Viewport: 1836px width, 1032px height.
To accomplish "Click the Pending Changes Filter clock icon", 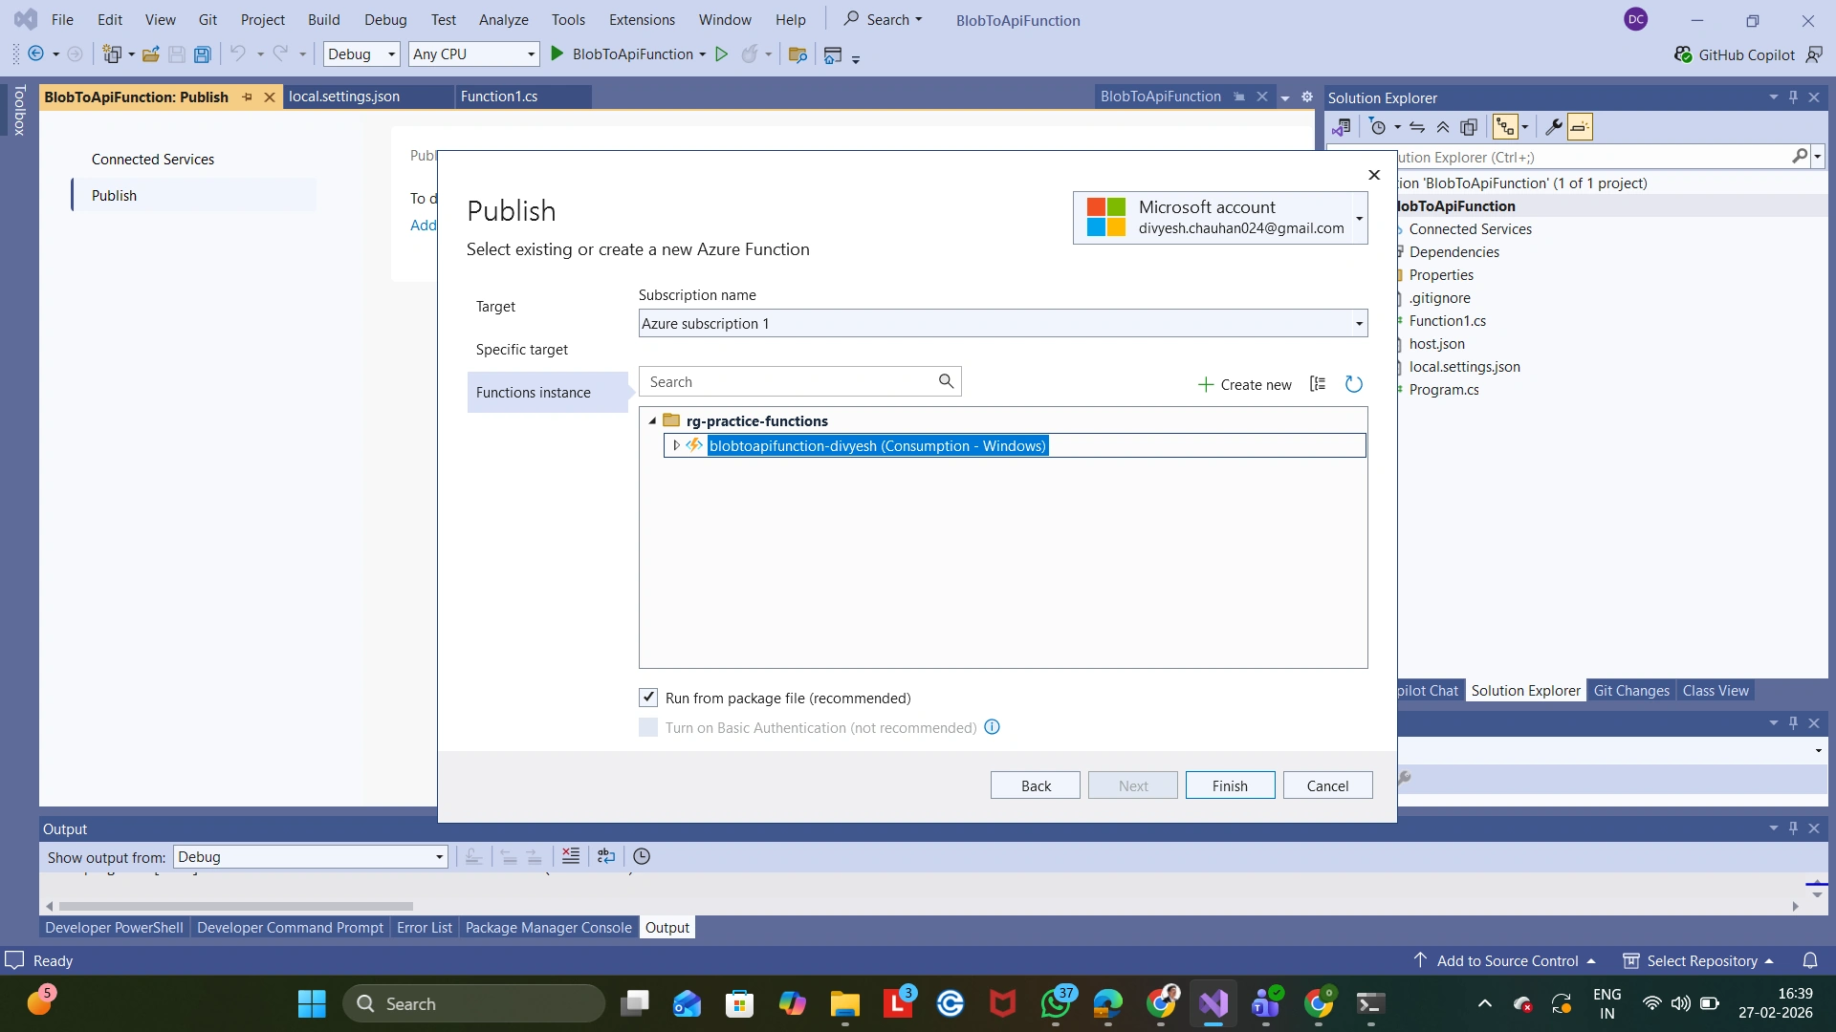I will click(1378, 127).
